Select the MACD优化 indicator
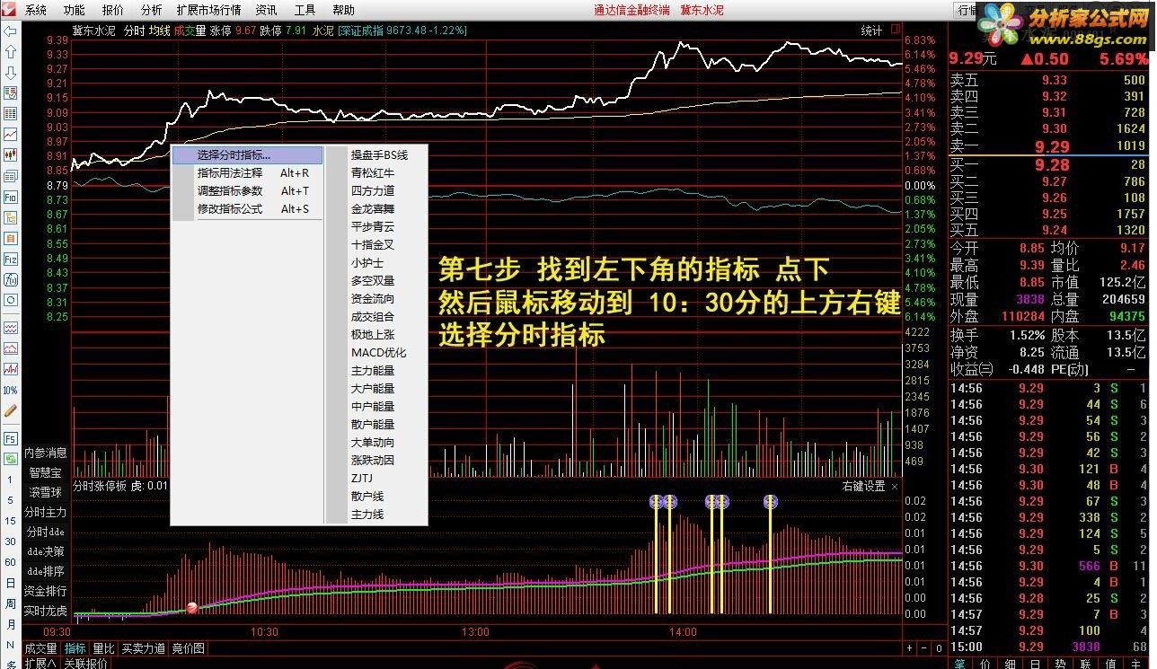Viewport: 1157px width, 669px height. pos(378,352)
